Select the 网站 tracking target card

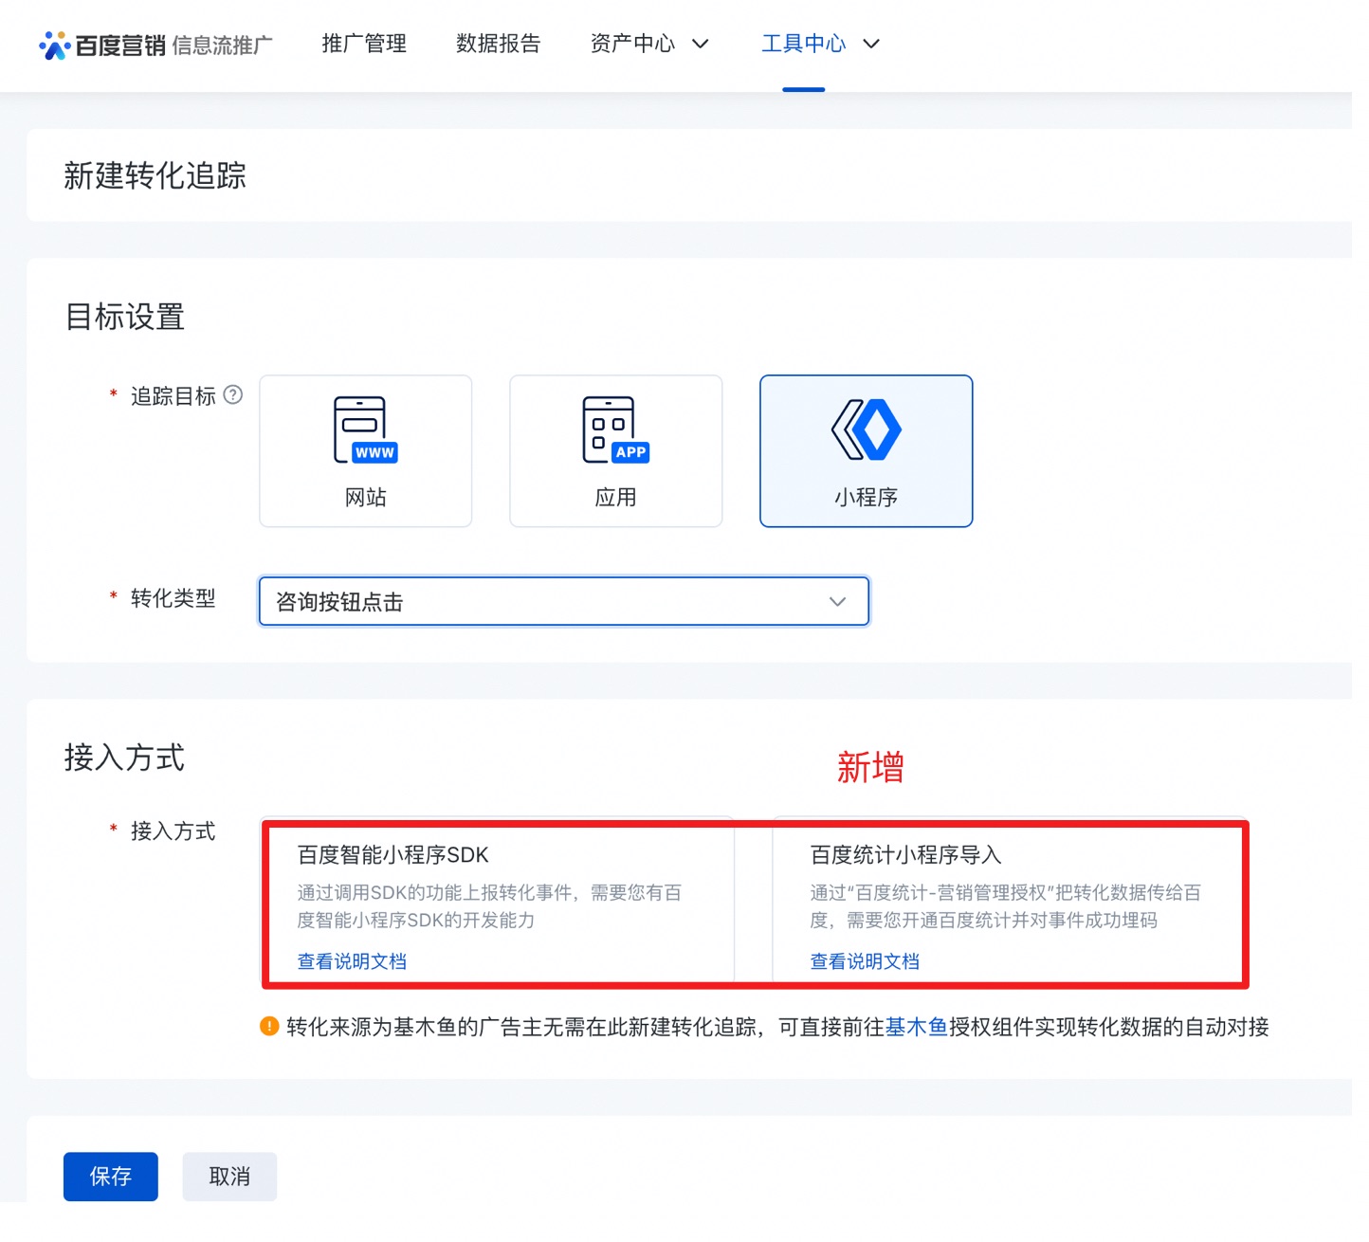click(x=366, y=451)
